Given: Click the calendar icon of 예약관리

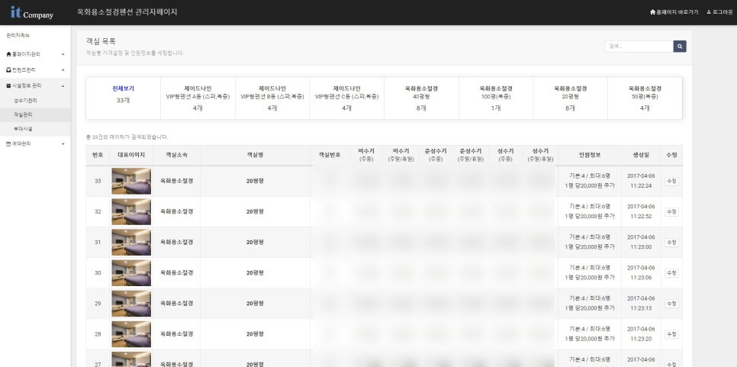Looking at the screenshot, I should pyautogui.click(x=8, y=143).
